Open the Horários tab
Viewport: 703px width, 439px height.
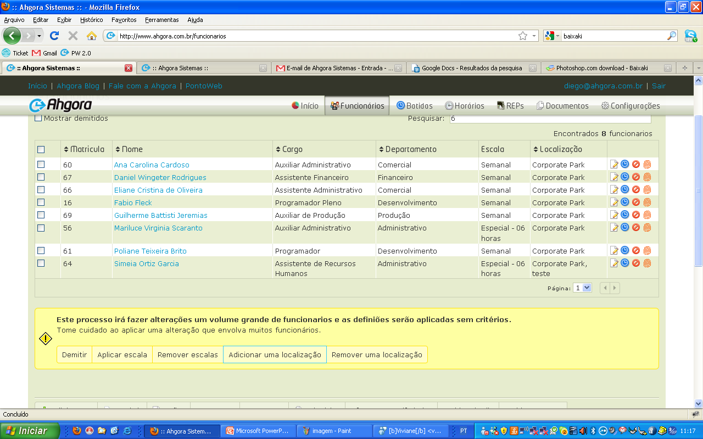[465, 106]
